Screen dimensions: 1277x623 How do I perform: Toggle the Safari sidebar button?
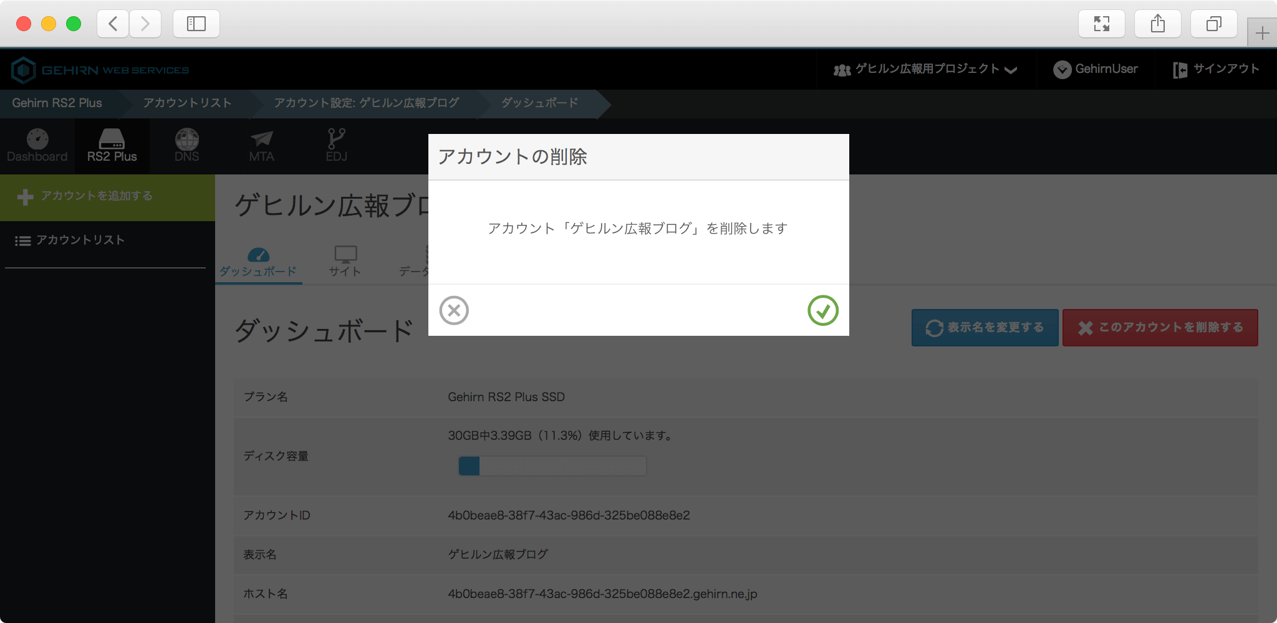pos(196,24)
